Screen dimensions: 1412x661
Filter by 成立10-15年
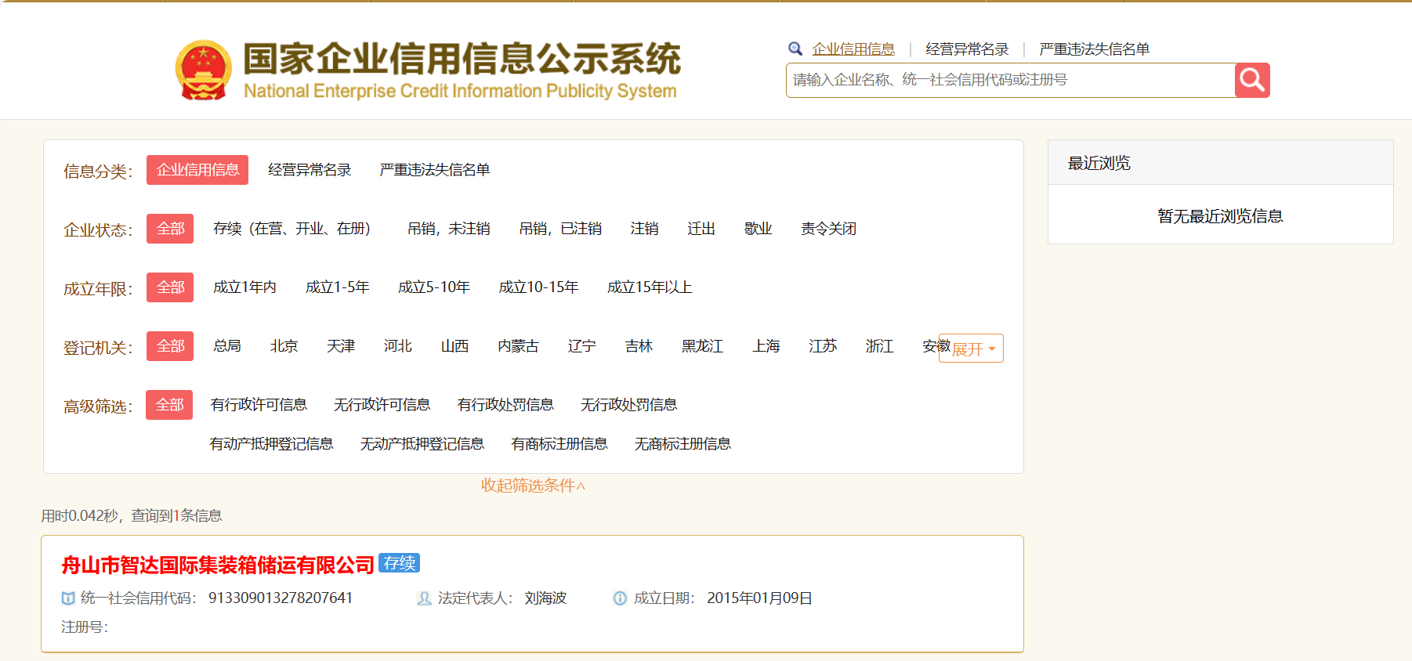538,287
